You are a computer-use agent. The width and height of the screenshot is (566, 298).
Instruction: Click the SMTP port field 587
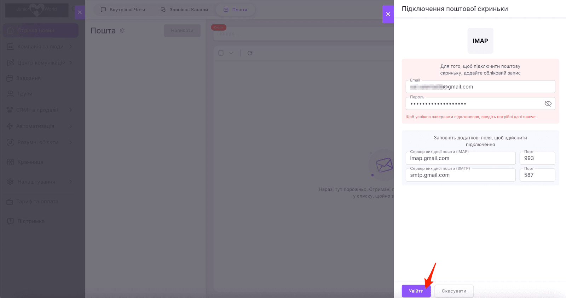[537, 175]
